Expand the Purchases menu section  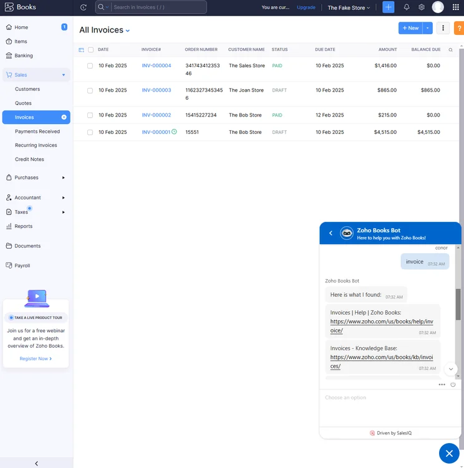64,178
